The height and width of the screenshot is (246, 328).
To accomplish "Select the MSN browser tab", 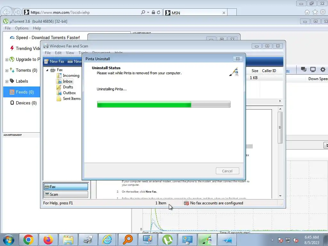I will pos(195,13).
